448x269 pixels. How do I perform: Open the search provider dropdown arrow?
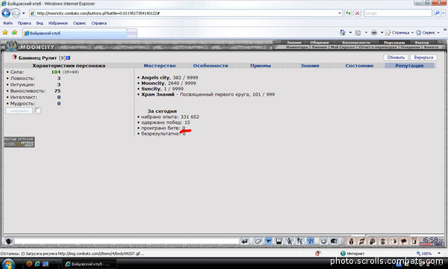(x=443, y=13)
